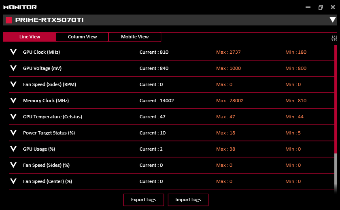
Task: Switch to Column View tab
Action: (83, 37)
